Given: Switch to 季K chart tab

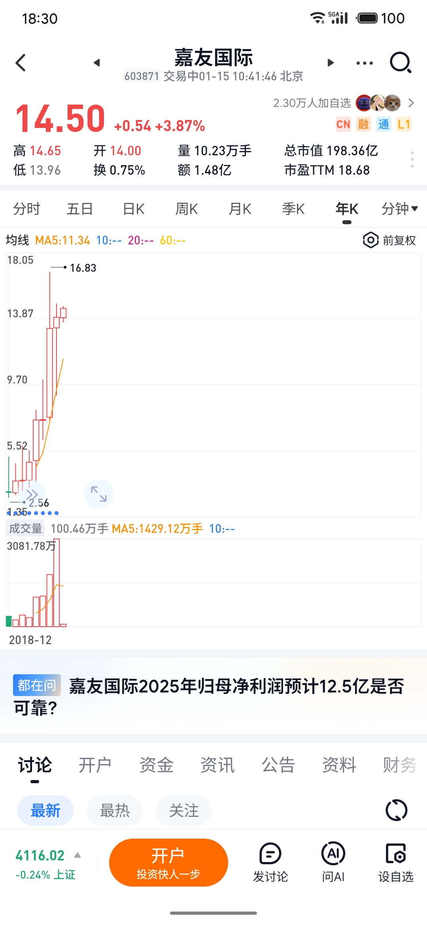Looking at the screenshot, I should [293, 208].
